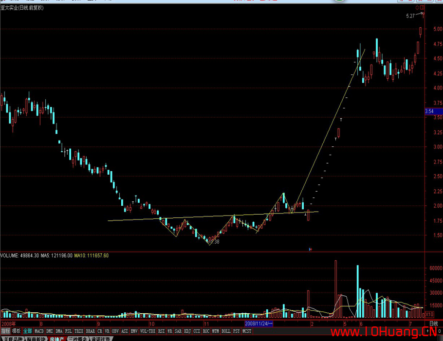Click the red diamond icon at chart corner
The height and width of the screenshot is (341, 443).
click(417, 7)
